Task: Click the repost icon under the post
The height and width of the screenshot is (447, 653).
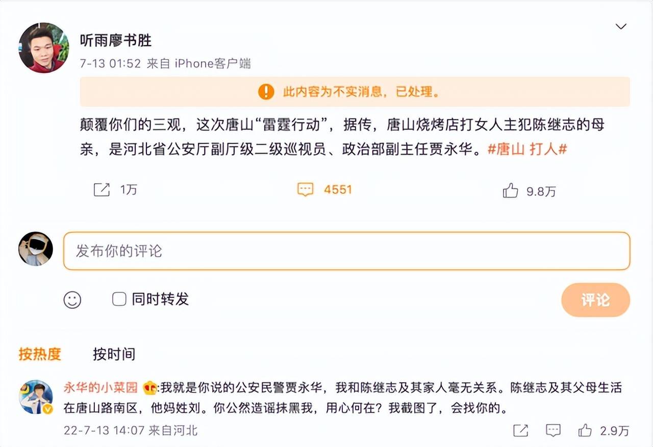Action: 102,190
